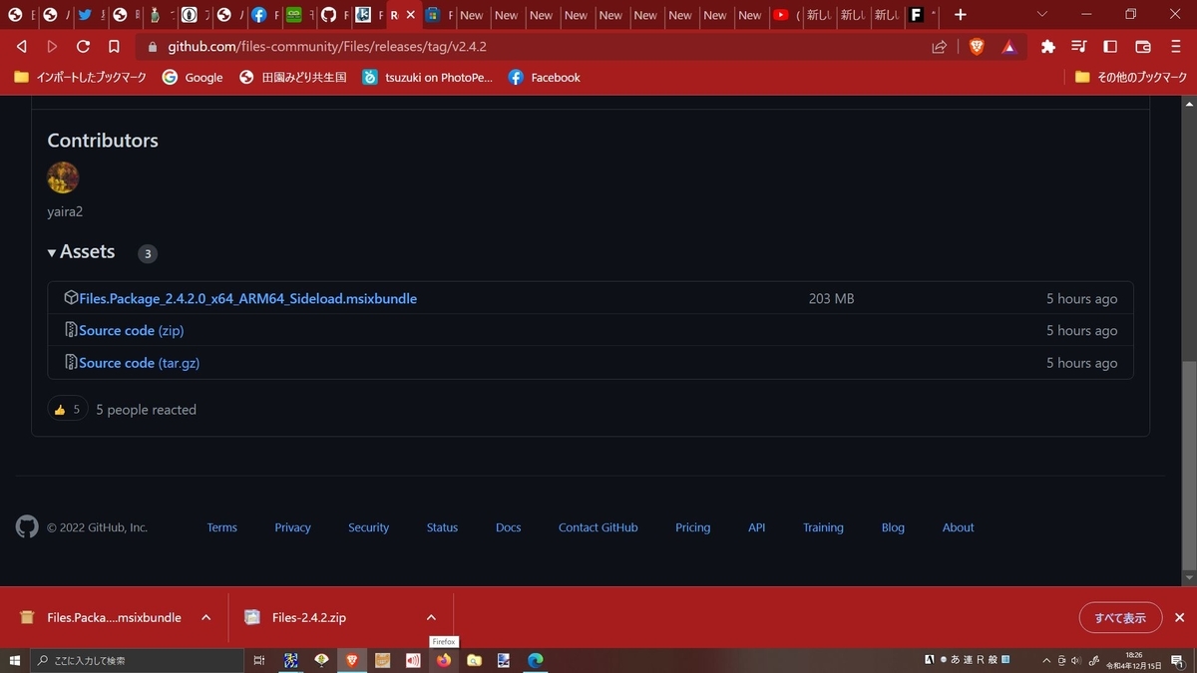Click the share icon in address bar
The width and height of the screenshot is (1197, 673).
(x=939, y=47)
